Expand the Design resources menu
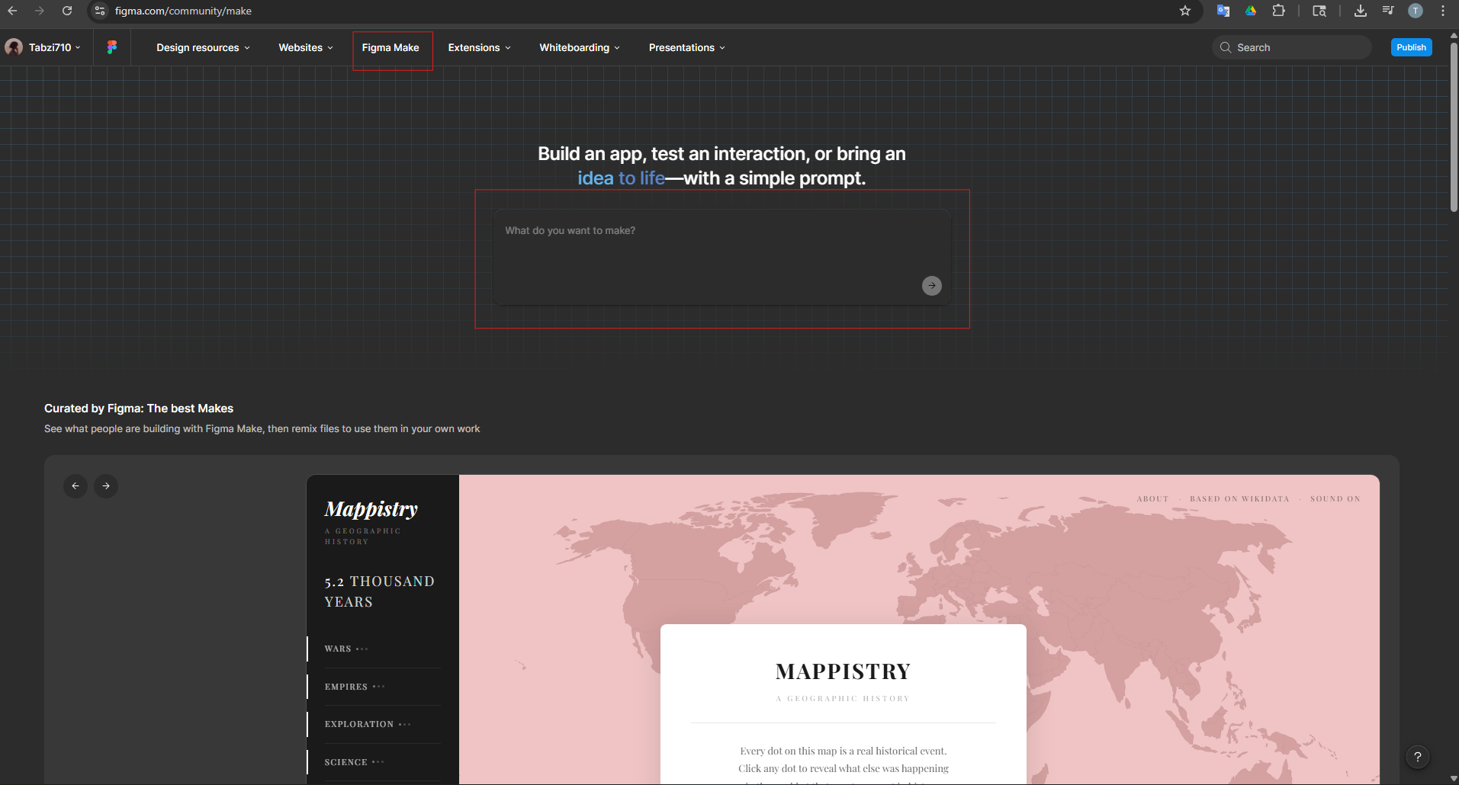1459x785 pixels. (x=203, y=47)
